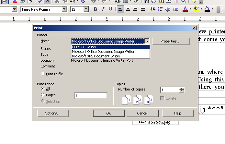
Task: Click the Data Sources icon
Action: (x=168, y=1)
